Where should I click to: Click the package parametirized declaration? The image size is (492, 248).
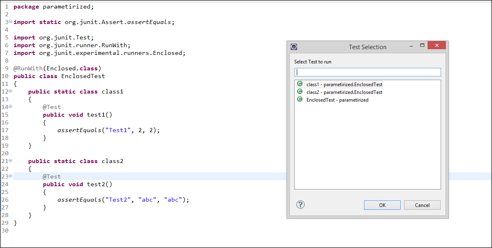pos(53,7)
